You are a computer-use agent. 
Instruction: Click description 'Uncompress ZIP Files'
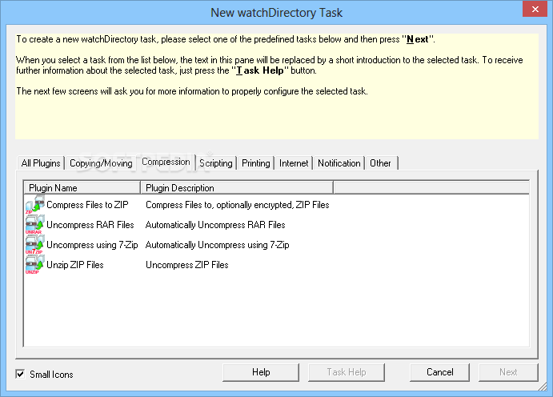coord(187,265)
